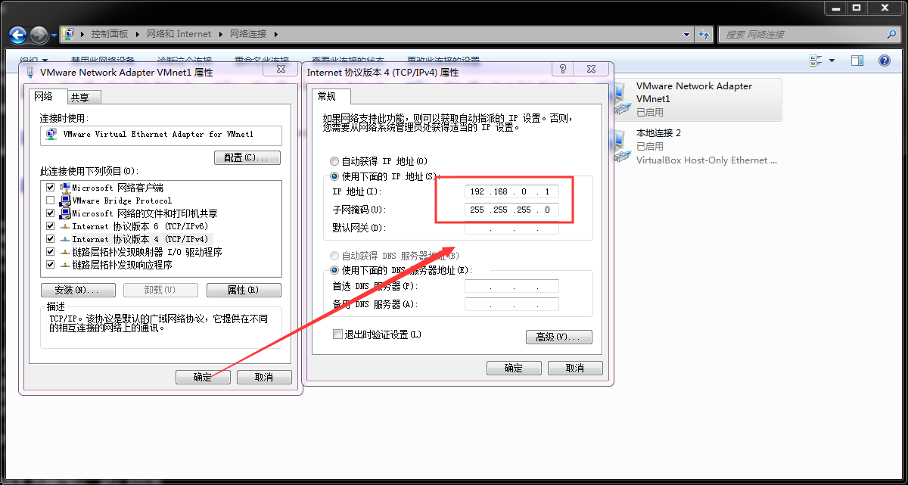This screenshot has height=485, width=908.
Task: Click the Microsoft 网络客户端 item icon
Action: tap(65, 188)
